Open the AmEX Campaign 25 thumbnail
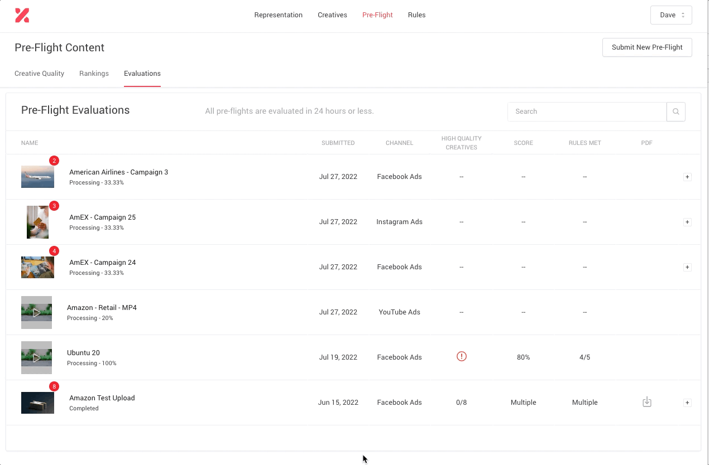 [x=37, y=222]
